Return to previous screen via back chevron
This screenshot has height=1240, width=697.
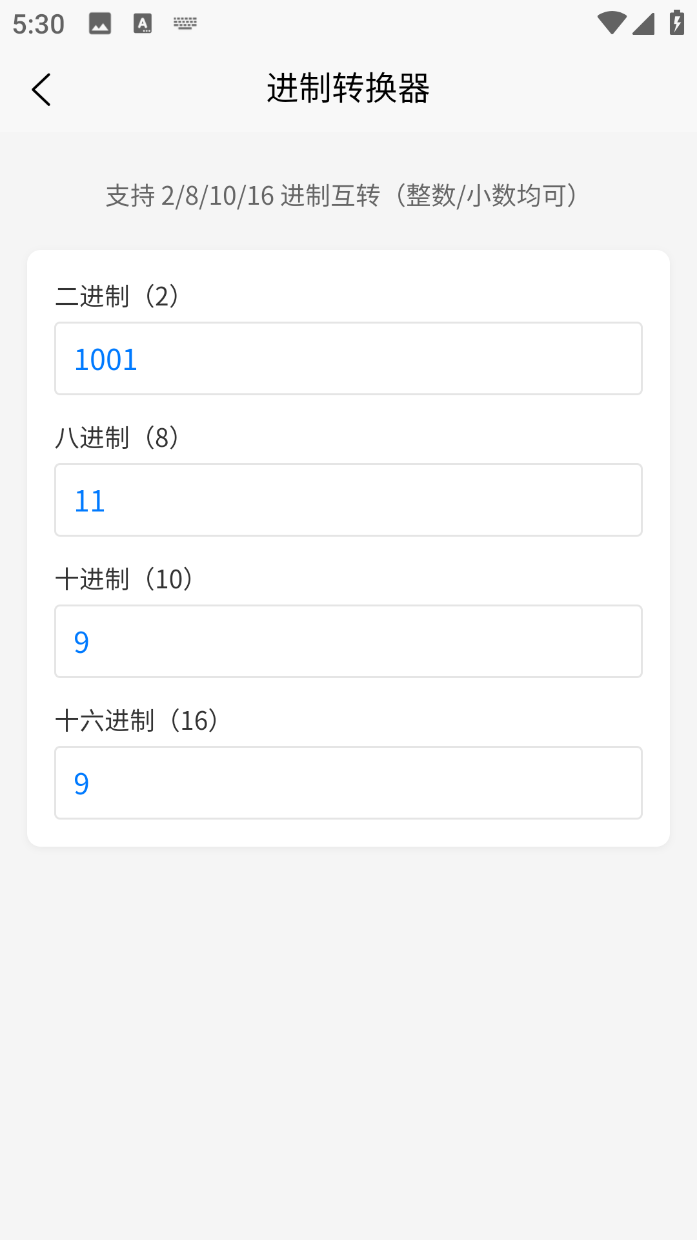(x=42, y=90)
